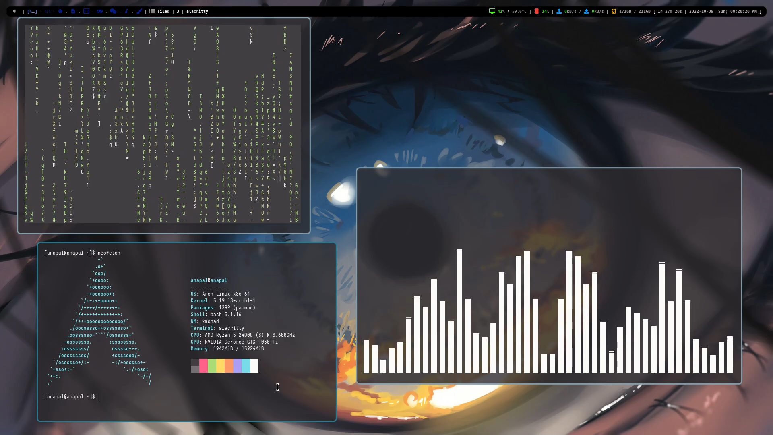The height and width of the screenshot is (435, 773).
Task: Switch to the music note workspace
Action: point(126,11)
